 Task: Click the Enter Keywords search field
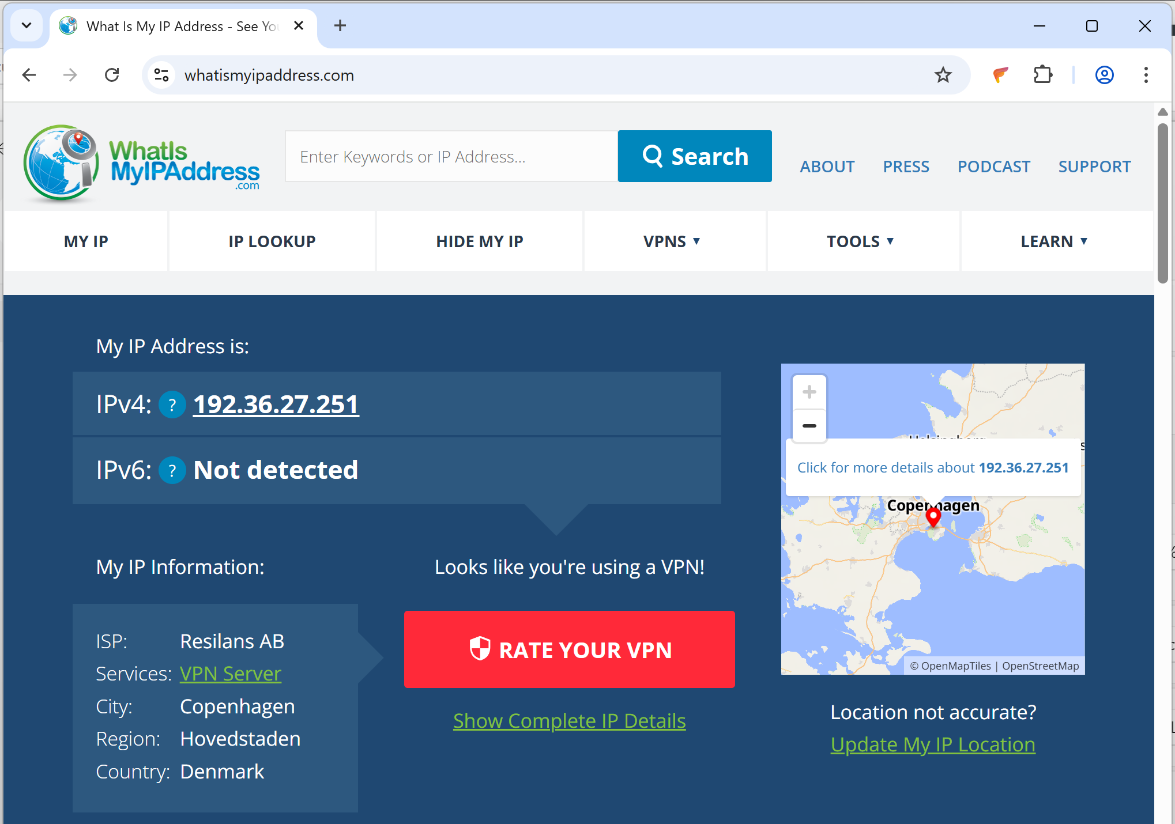click(x=451, y=156)
